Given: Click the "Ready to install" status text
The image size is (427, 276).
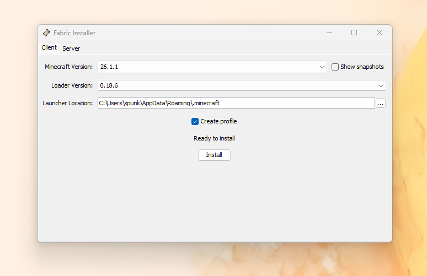Looking at the screenshot, I should point(214,138).
